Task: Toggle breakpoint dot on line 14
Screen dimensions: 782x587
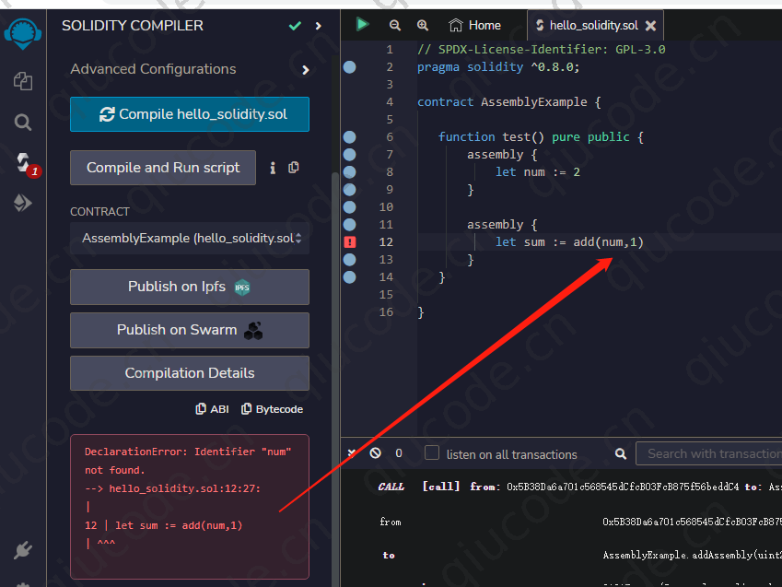Action: point(350,277)
